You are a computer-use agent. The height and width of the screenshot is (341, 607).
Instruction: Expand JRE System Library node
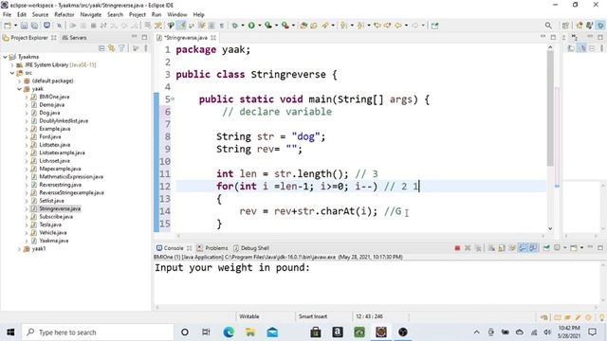point(12,65)
